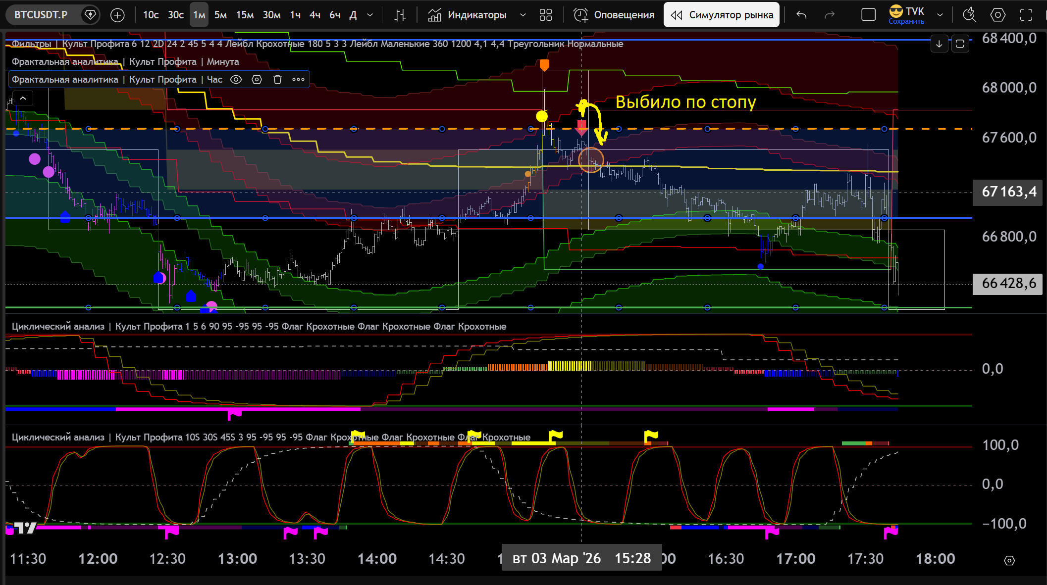Click the Оповещения alerts button

point(614,15)
